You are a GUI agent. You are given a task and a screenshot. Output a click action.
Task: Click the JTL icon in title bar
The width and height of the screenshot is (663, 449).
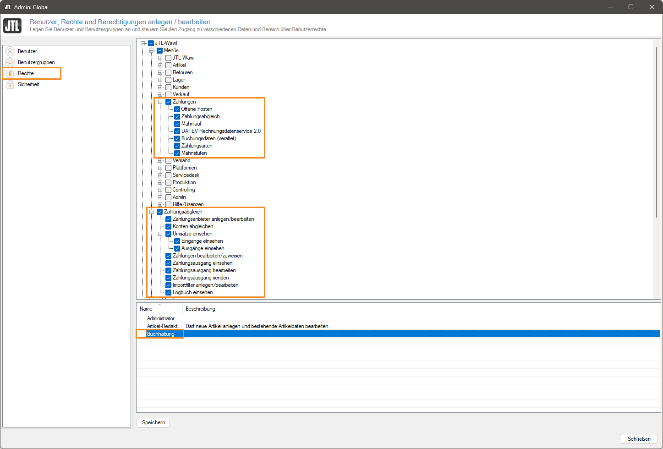click(x=8, y=7)
